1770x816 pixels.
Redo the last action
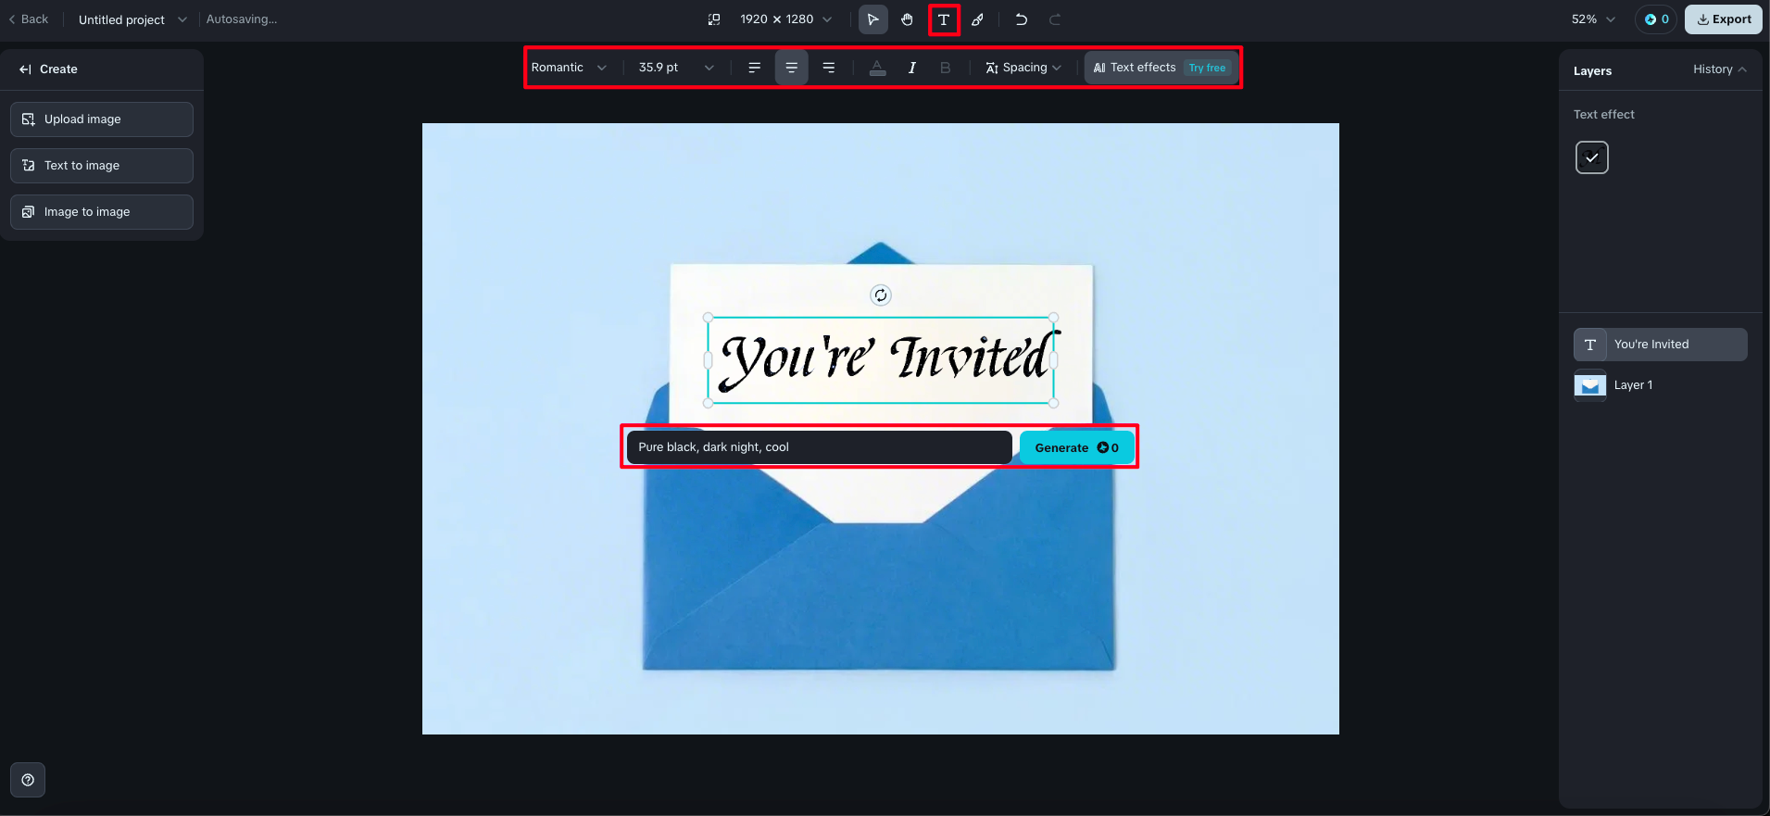coord(1055,19)
